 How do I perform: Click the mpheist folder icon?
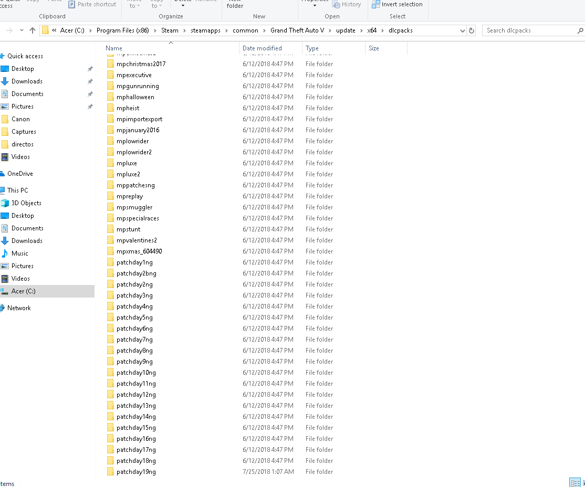click(110, 108)
